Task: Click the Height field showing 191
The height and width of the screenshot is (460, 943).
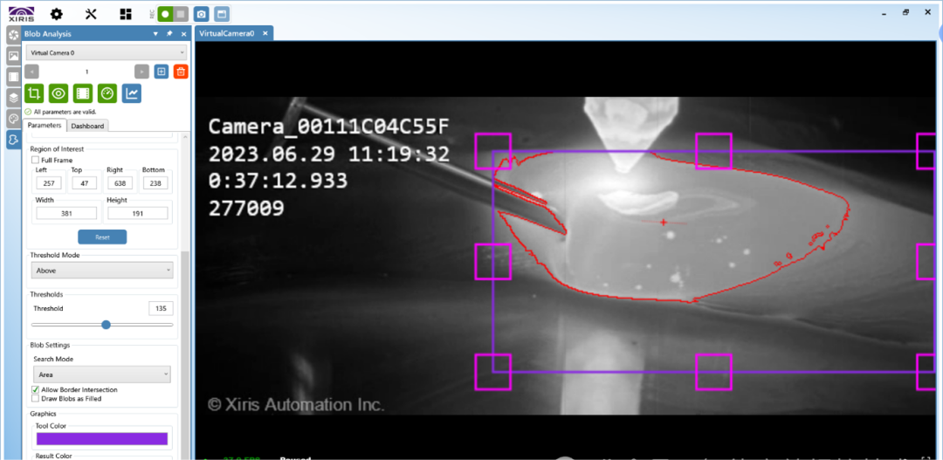Action: 137,213
